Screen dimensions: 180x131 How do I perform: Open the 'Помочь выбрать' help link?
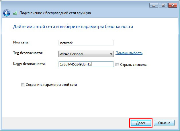(x=129, y=53)
